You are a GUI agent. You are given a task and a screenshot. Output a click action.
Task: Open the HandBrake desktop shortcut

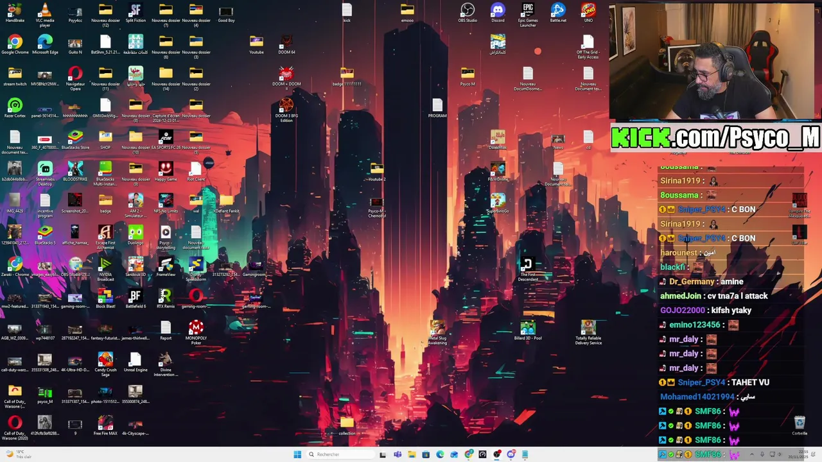click(x=15, y=13)
